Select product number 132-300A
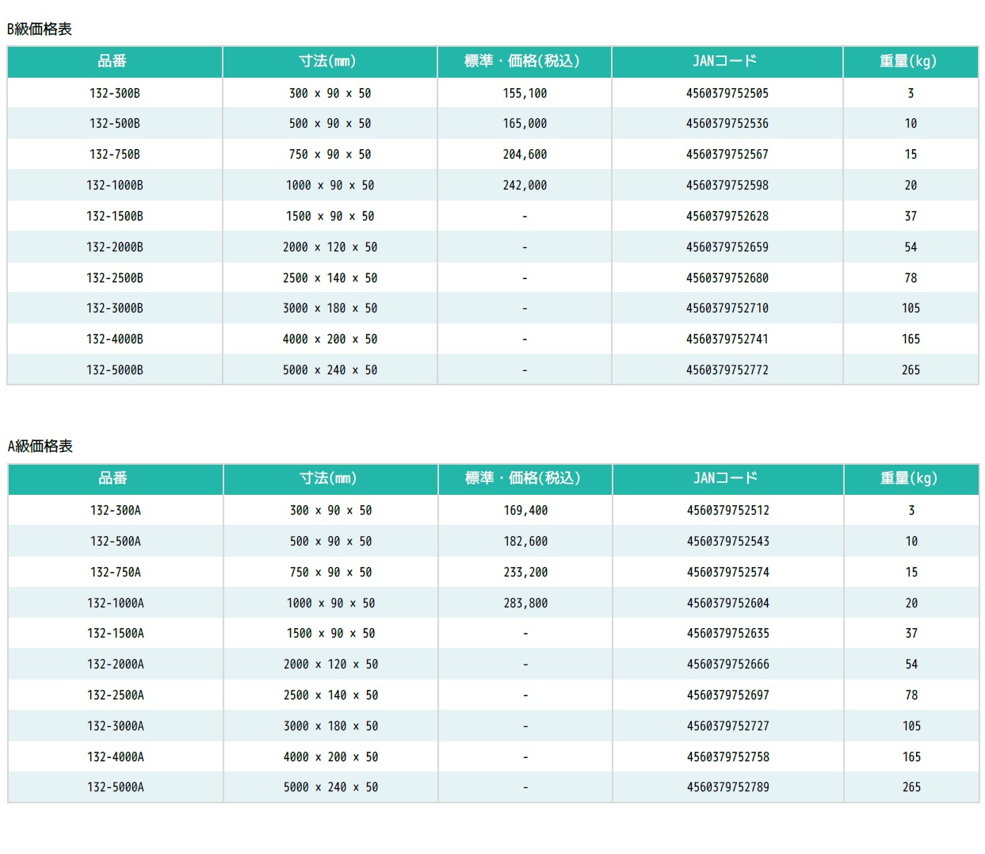The width and height of the screenshot is (985, 854). click(116, 511)
